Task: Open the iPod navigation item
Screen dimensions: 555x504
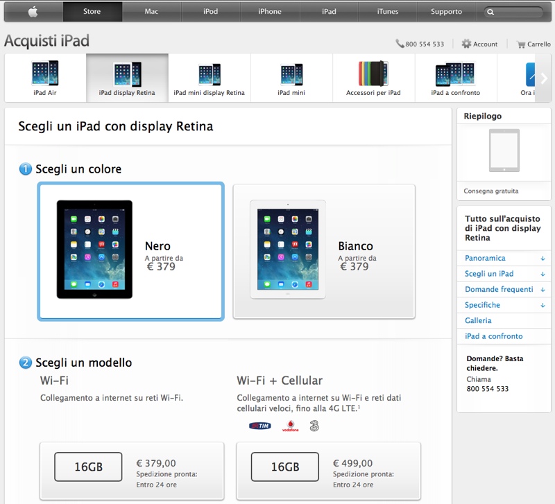Action: tap(211, 11)
